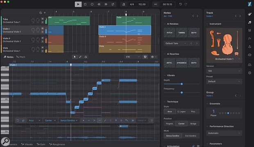
Task: Open the Vibrato lane tab
Action: [27, 144]
